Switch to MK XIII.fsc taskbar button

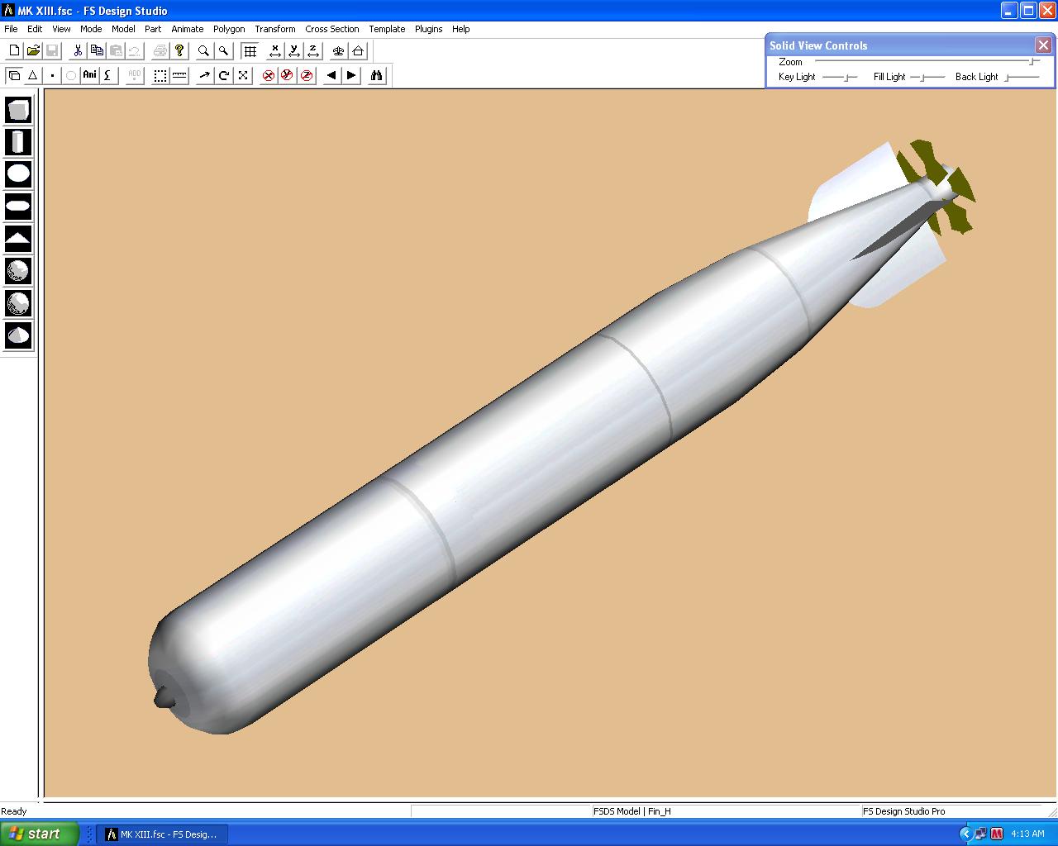coord(162,834)
